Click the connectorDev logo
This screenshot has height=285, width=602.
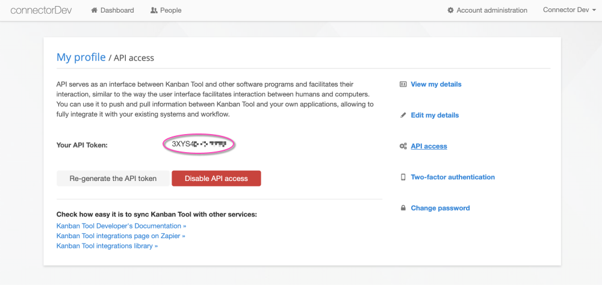(x=42, y=10)
